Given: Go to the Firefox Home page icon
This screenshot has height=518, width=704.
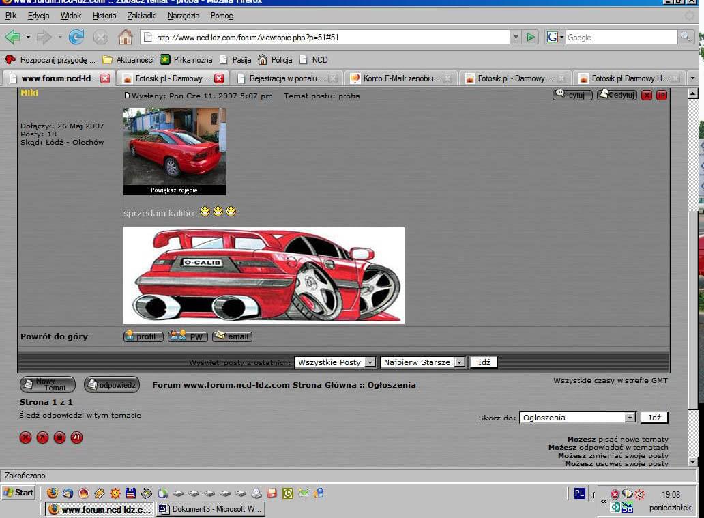Looking at the screenshot, I should point(125,37).
